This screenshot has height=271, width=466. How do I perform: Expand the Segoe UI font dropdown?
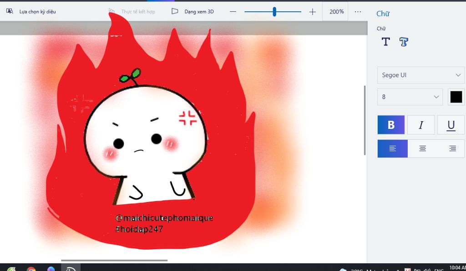(x=420, y=75)
